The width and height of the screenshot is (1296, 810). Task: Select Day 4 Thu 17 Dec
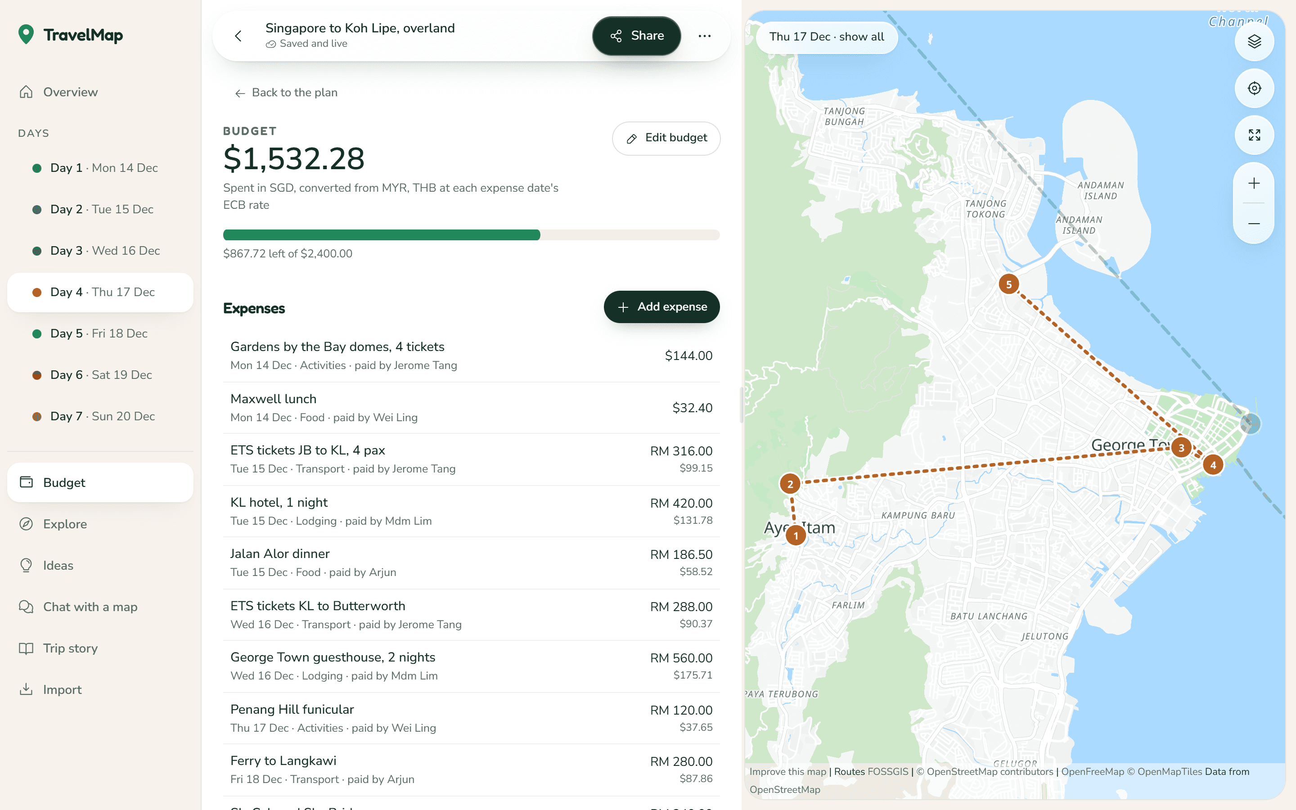tap(100, 292)
